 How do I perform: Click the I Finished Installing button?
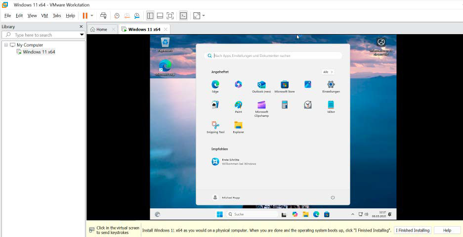(413, 231)
